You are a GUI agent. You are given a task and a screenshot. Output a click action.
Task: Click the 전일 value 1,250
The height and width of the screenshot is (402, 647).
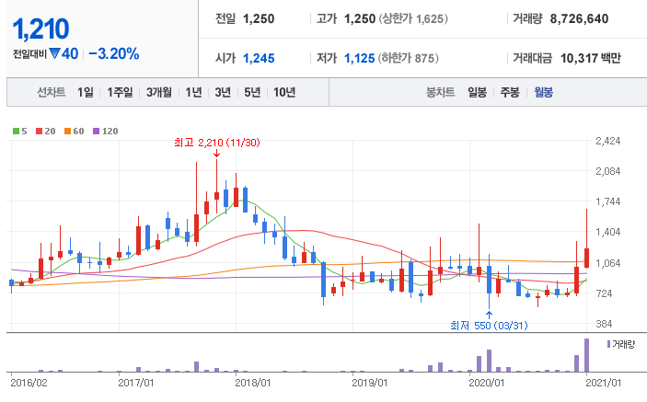[x=259, y=19]
